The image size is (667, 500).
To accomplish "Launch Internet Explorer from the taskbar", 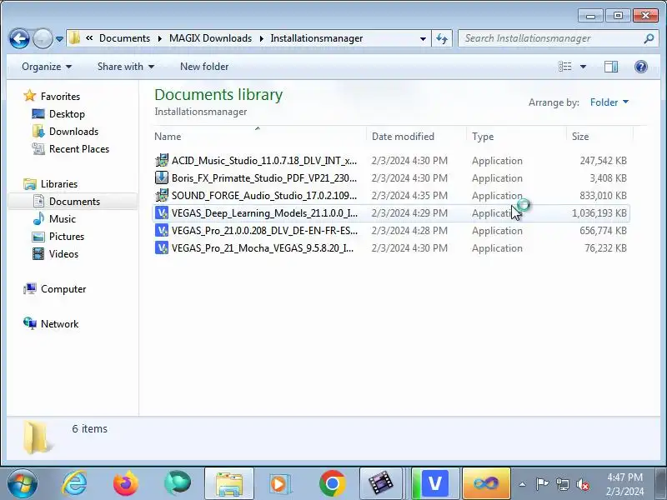I will click(74, 483).
